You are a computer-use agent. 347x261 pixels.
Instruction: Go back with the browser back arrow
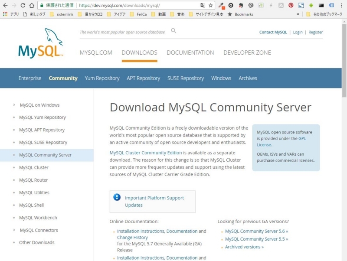[x=5, y=5]
